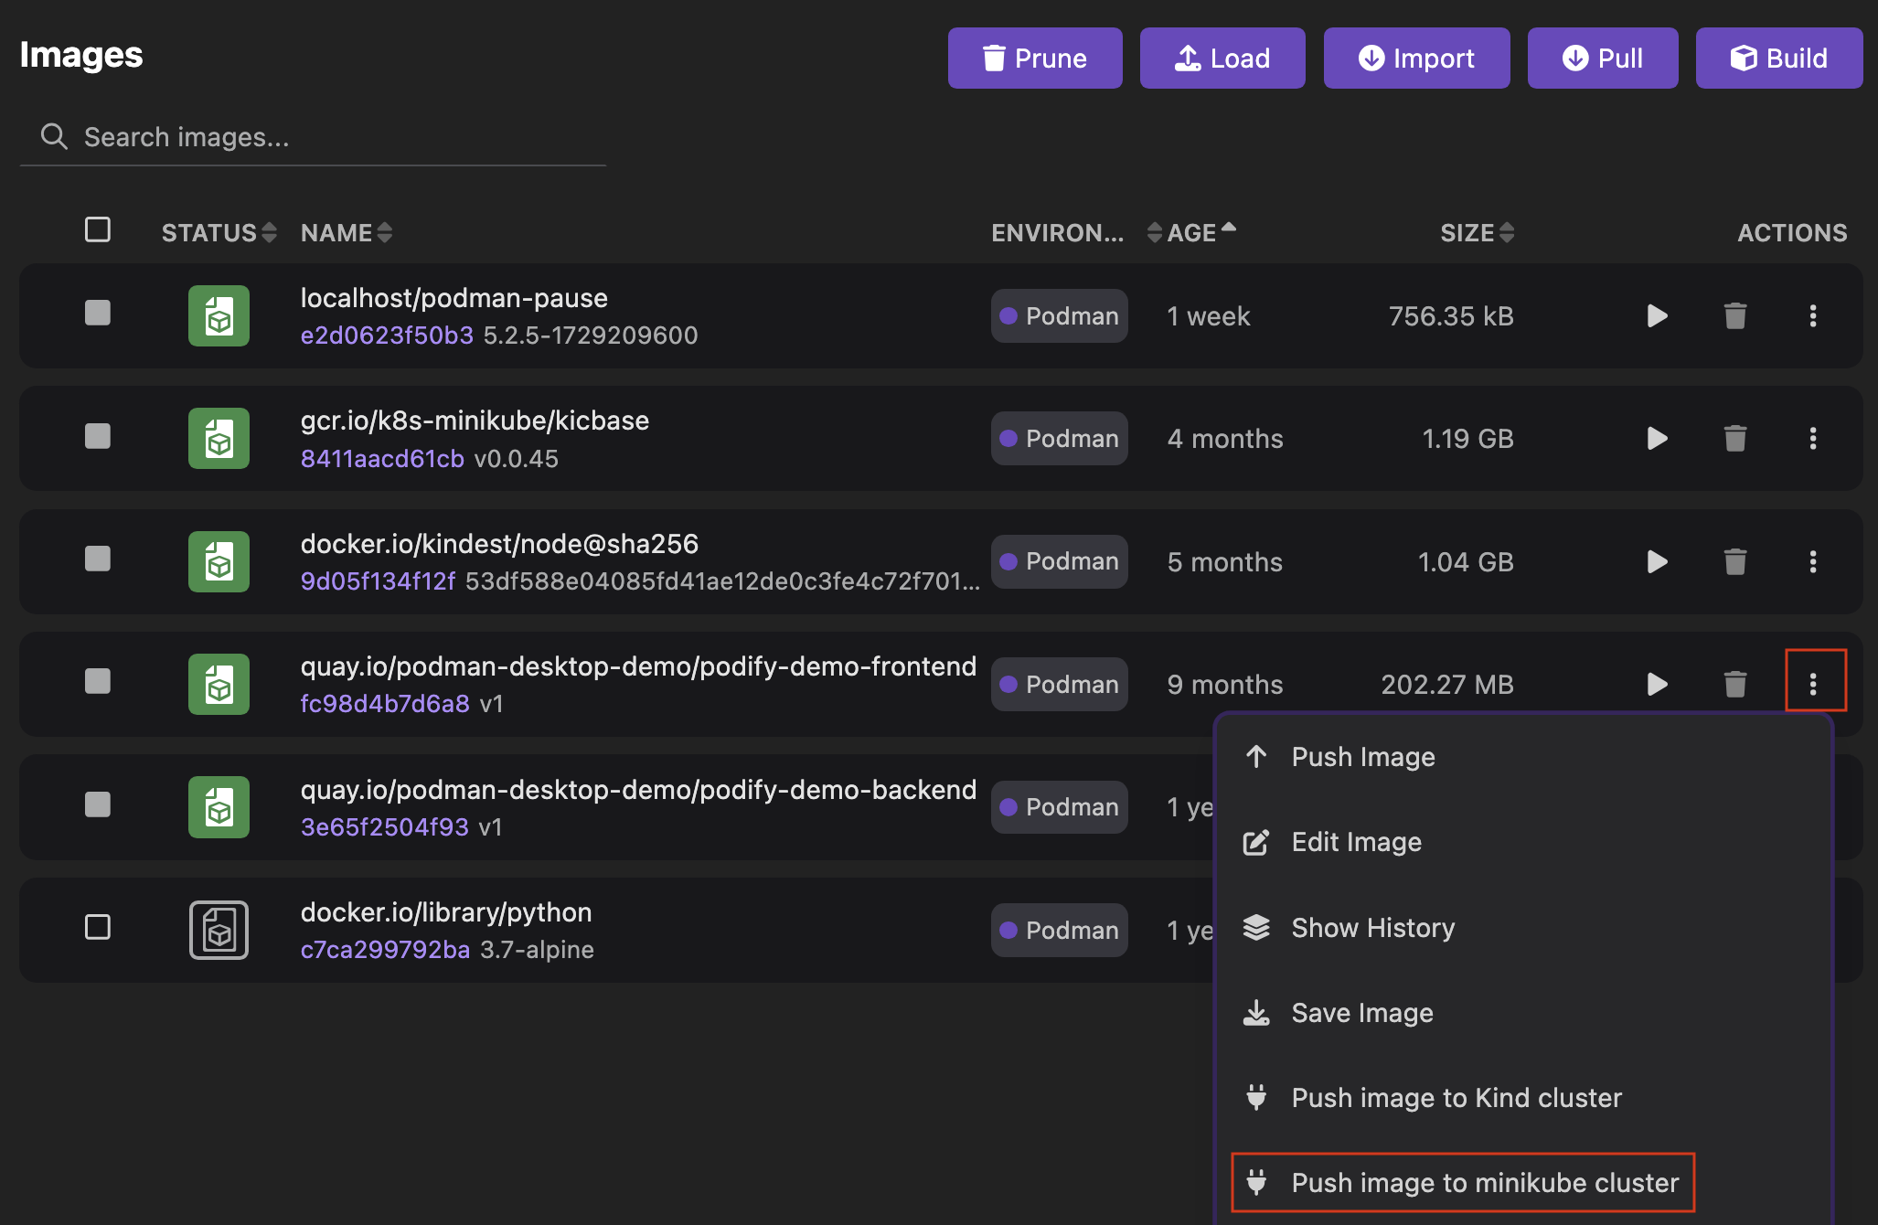Image resolution: width=1878 pixels, height=1225 pixels.
Task: Click the python image status icon
Action: pyautogui.click(x=219, y=930)
